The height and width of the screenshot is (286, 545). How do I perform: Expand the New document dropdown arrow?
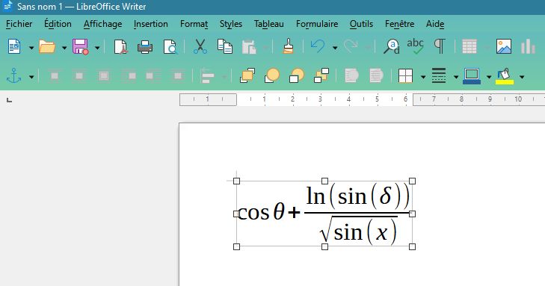tap(31, 48)
